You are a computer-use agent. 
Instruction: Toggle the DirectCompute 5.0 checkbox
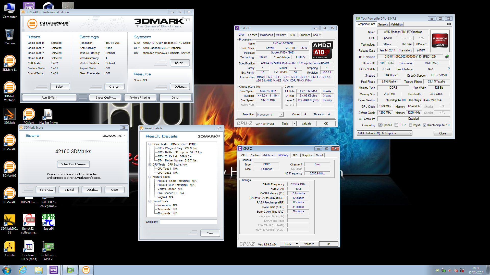pyautogui.click(x=424, y=125)
